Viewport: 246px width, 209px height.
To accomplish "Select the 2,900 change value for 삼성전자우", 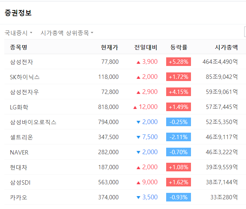I will 150,92.
